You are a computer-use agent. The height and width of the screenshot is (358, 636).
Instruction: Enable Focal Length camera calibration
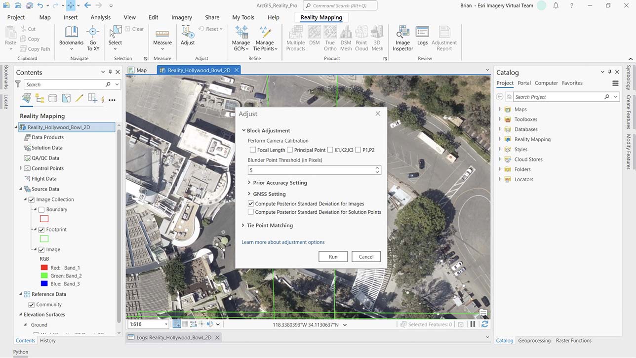pos(253,150)
